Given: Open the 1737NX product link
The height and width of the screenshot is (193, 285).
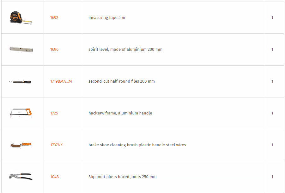Looking at the screenshot, I should (x=56, y=145).
